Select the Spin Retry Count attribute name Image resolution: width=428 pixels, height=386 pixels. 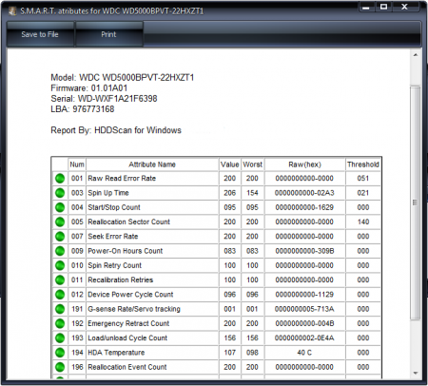pos(114,265)
